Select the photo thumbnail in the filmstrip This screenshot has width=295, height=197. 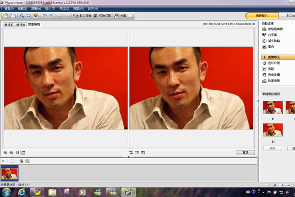(x=9, y=173)
